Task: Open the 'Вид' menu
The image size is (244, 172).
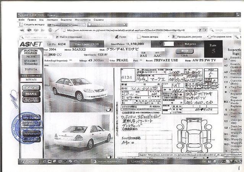Action: coord(41,20)
